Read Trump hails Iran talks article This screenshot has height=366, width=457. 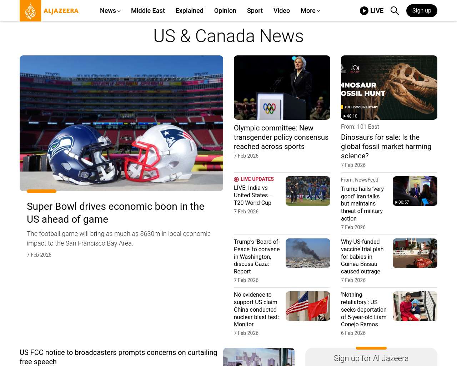click(362, 203)
